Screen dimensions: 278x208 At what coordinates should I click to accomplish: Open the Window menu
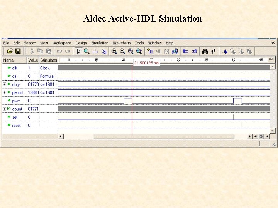click(155, 43)
